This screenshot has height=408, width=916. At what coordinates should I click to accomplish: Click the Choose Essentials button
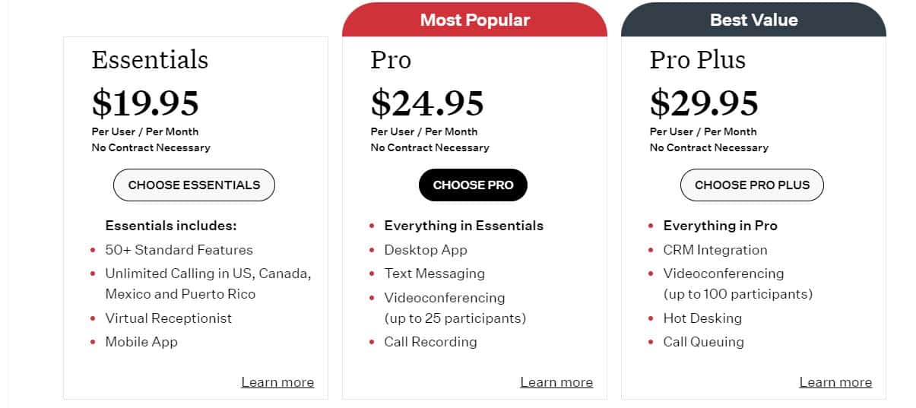point(194,185)
